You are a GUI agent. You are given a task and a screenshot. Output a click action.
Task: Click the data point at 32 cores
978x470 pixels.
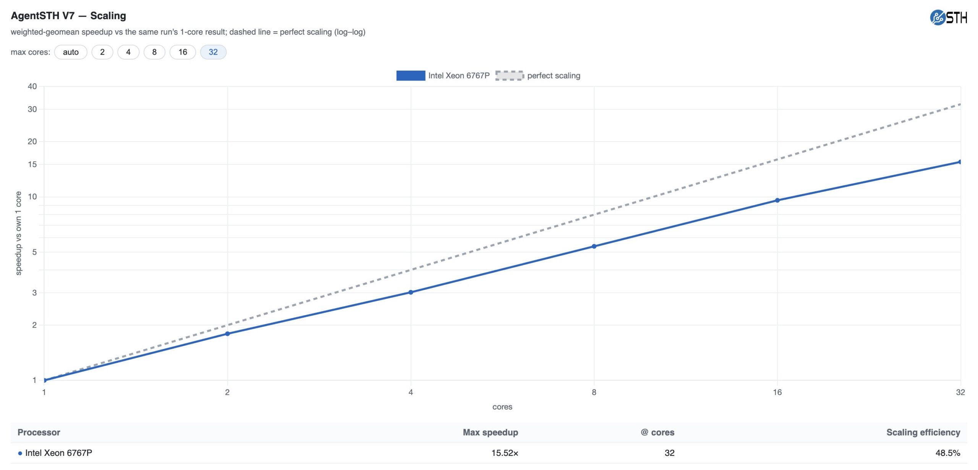click(x=960, y=162)
